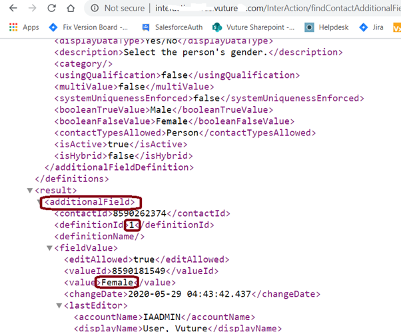The image size is (401, 332).
Task: Open the Vuture Sharepoint bookmark
Action: point(253,27)
